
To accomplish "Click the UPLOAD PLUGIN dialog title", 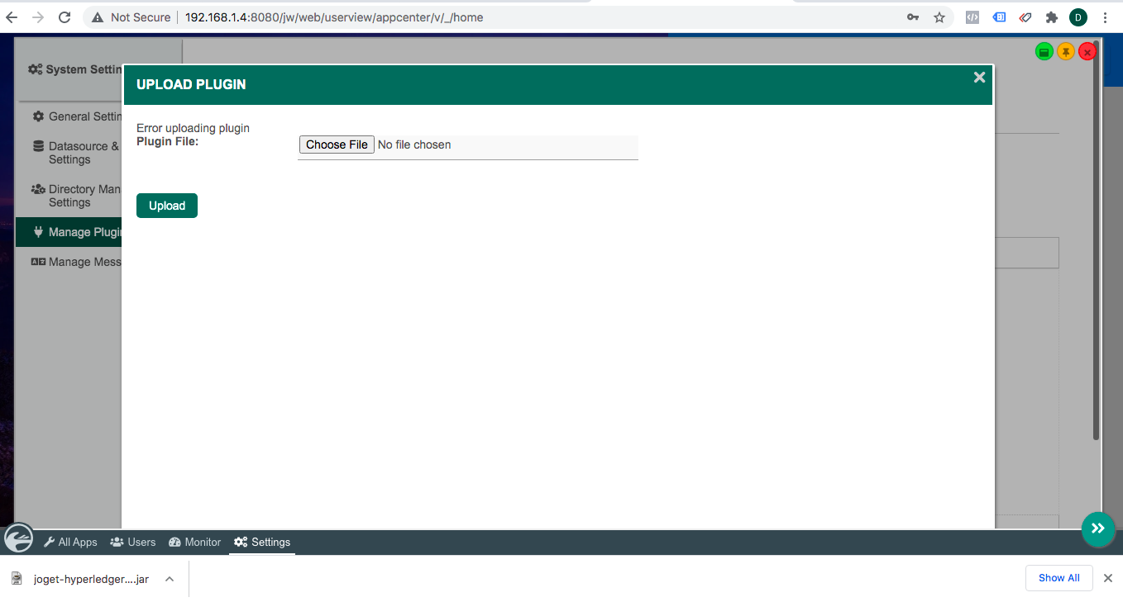I will 191,84.
